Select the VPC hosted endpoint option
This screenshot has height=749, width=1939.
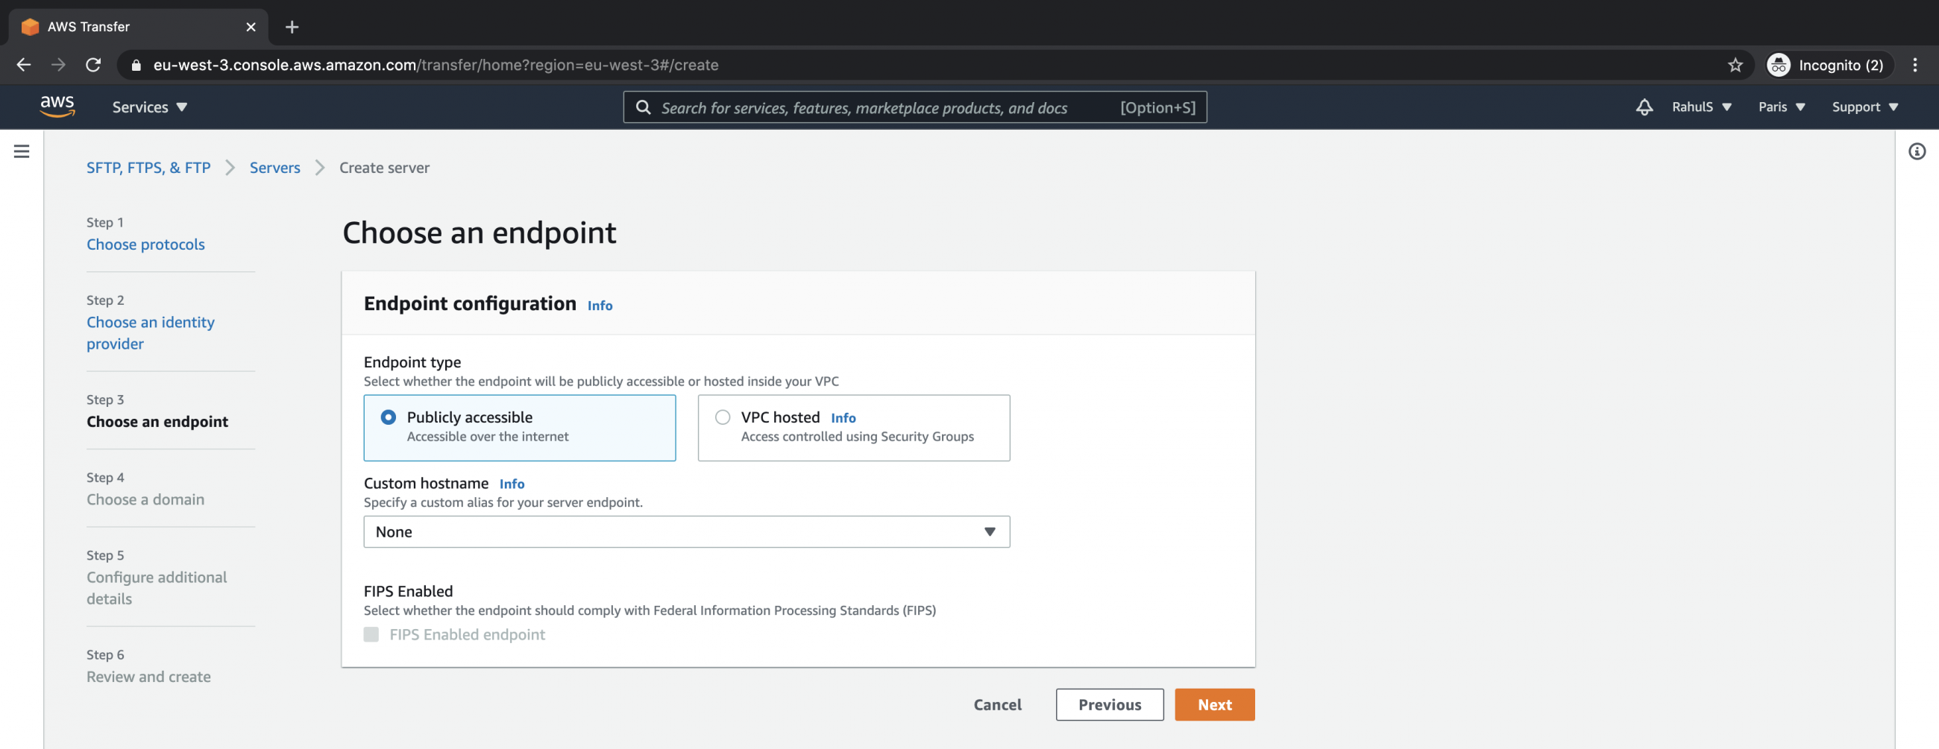click(x=723, y=417)
